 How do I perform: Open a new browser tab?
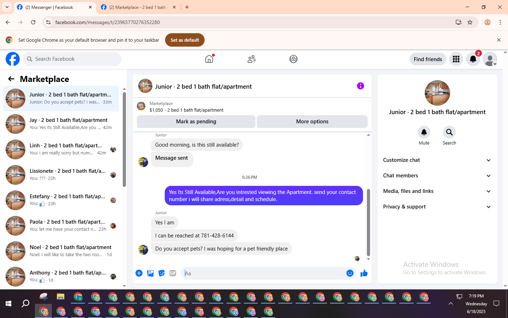tap(187, 7)
